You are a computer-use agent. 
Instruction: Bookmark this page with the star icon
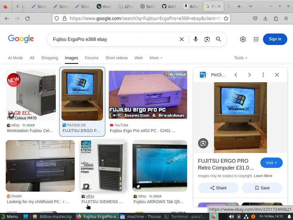coord(226,18)
